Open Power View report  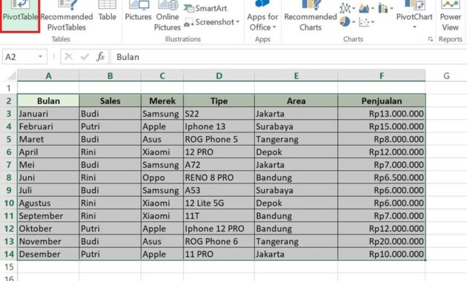pyautogui.click(x=451, y=16)
